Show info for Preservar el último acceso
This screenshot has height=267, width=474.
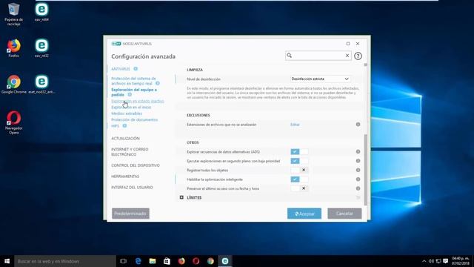click(358, 188)
